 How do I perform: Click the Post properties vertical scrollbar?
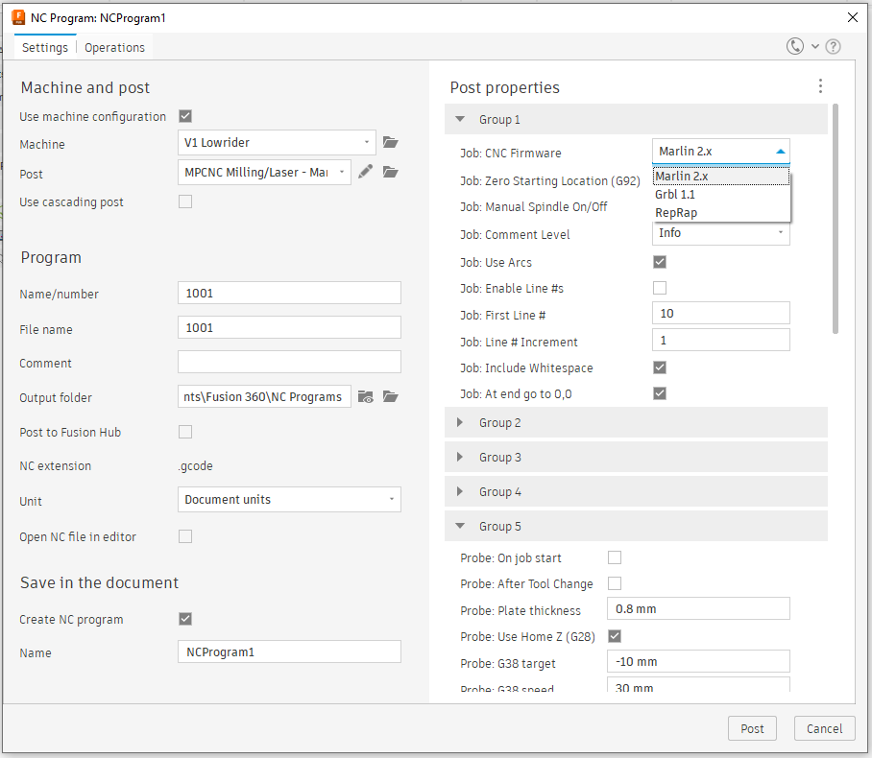click(836, 221)
